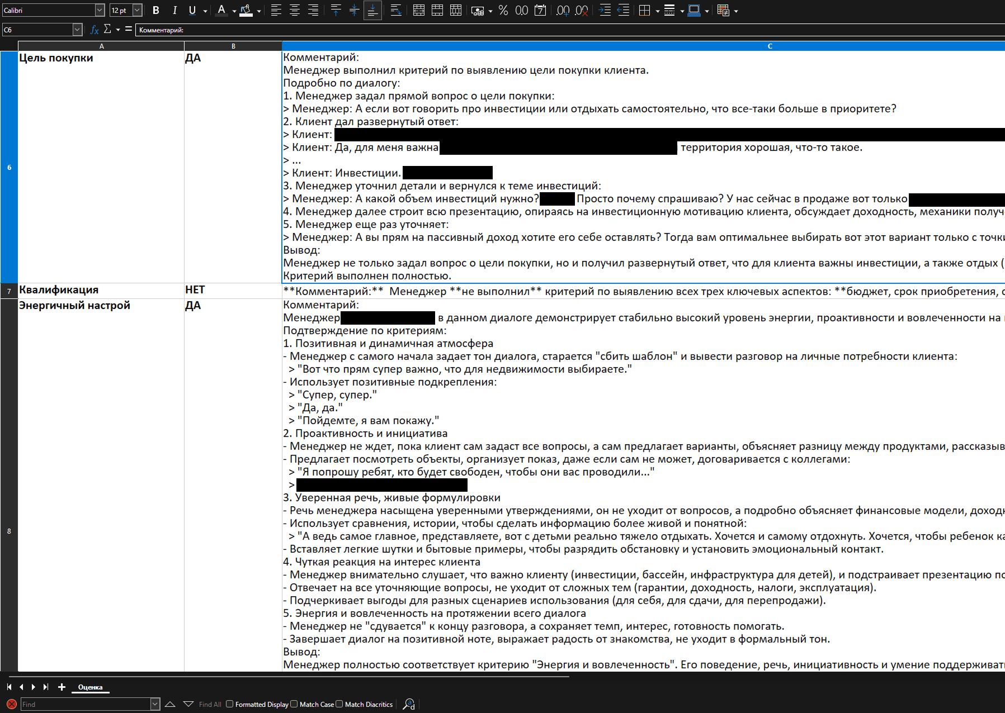The width and height of the screenshot is (1005, 713).
Task: Center cell text horizontally
Action: tap(294, 10)
